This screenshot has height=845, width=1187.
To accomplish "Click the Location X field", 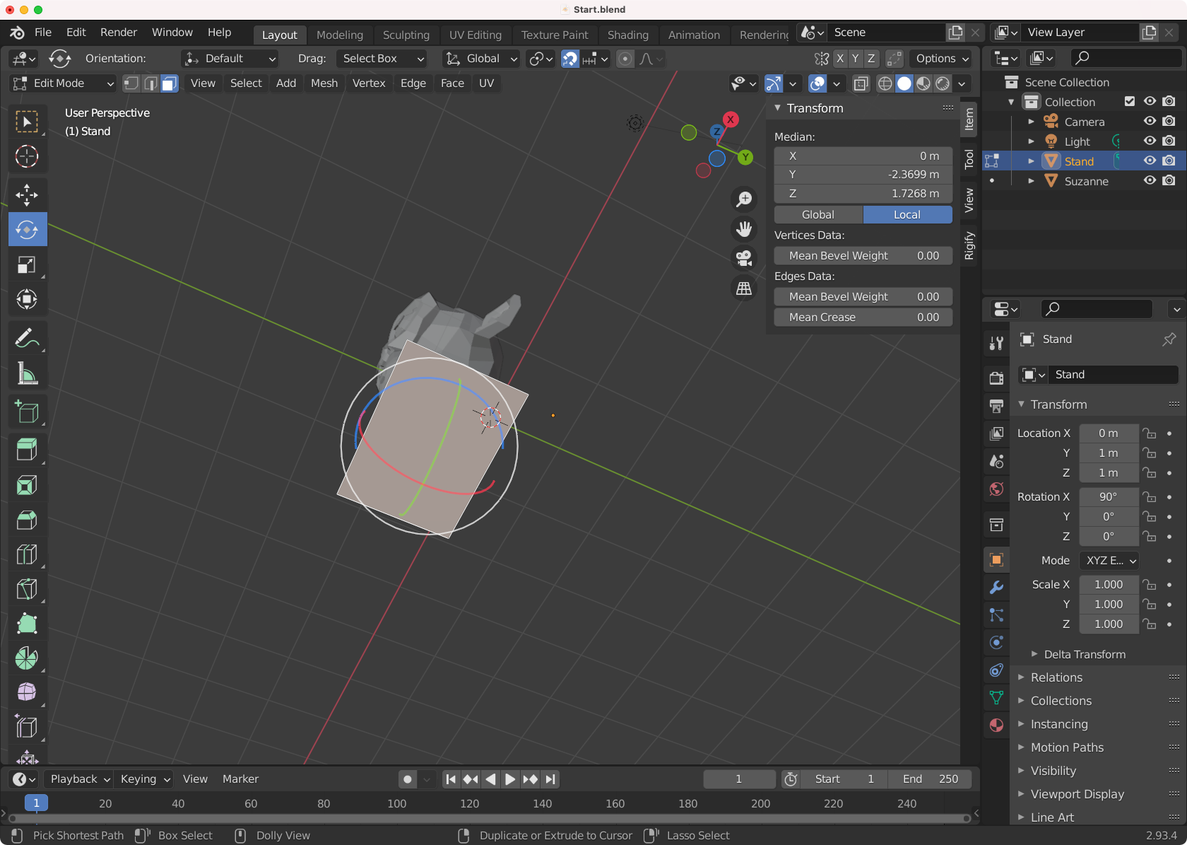I will click(x=1108, y=433).
